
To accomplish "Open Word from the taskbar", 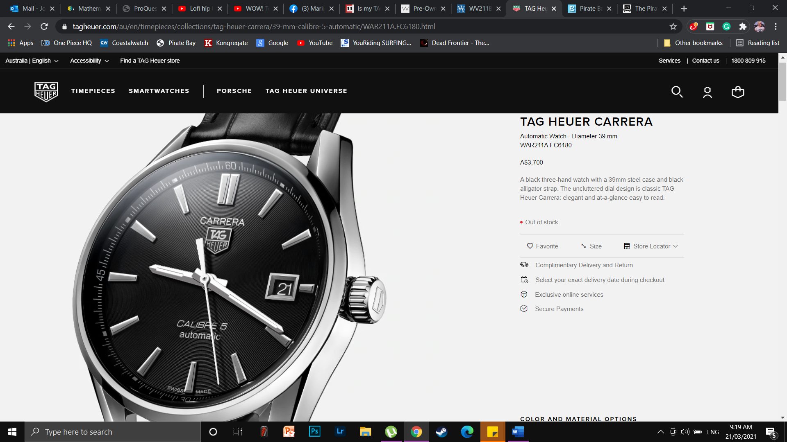I will pos(518,432).
